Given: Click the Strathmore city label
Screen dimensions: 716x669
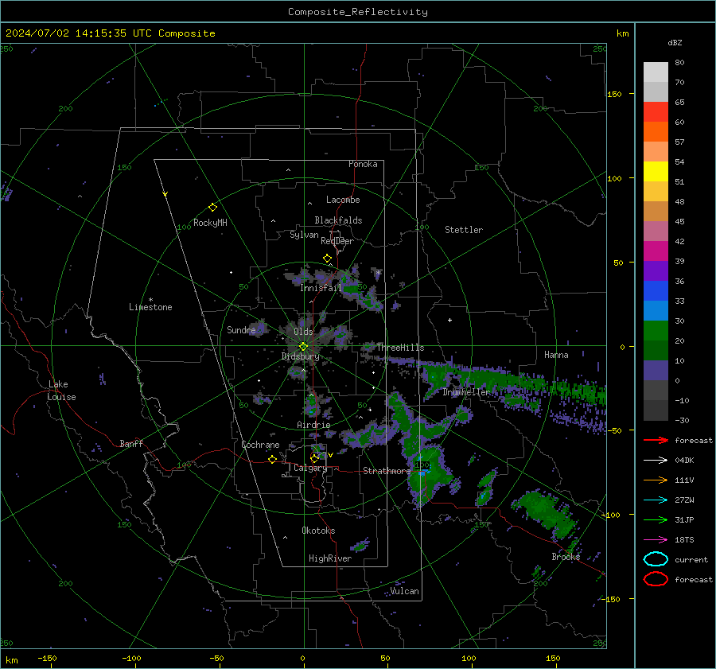Looking at the screenshot, I should pyautogui.click(x=387, y=471).
